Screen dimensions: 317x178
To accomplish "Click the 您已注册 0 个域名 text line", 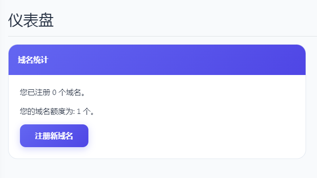I will coord(53,93).
